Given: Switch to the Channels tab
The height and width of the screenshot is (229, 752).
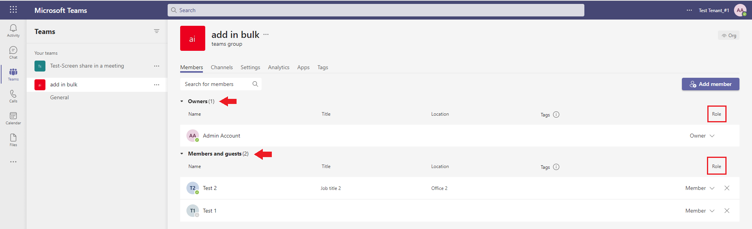Looking at the screenshot, I should pyautogui.click(x=222, y=67).
